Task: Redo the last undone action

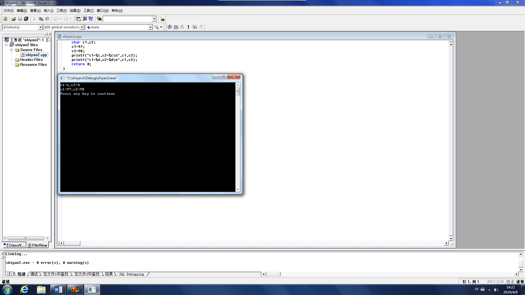Action: tap(66, 19)
